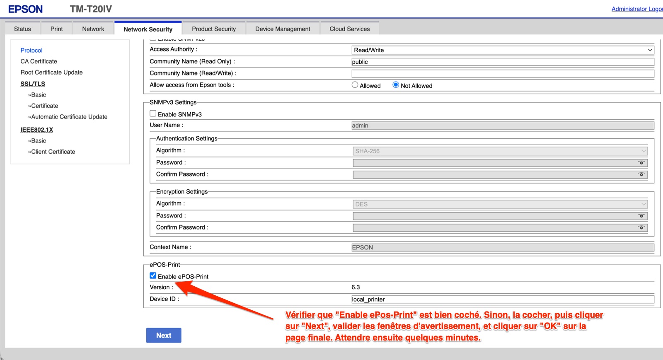The image size is (663, 360).
Task: Open the Print tab
Action: coord(57,29)
